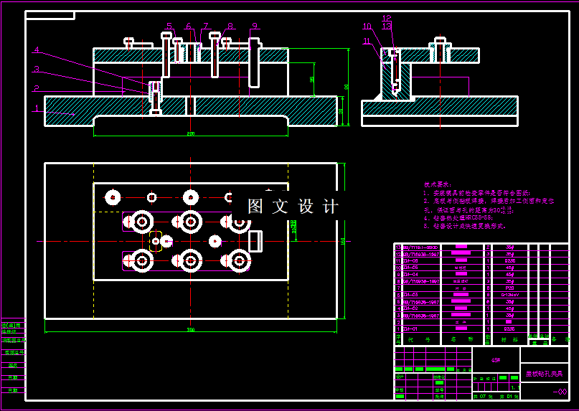Select the -00 drawing number
Image resolution: width=579 pixels, height=411 pixels.
(560, 392)
